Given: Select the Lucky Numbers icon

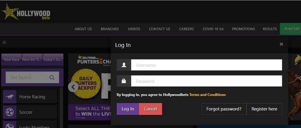Looking at the screenshot, I should point(9,125).
